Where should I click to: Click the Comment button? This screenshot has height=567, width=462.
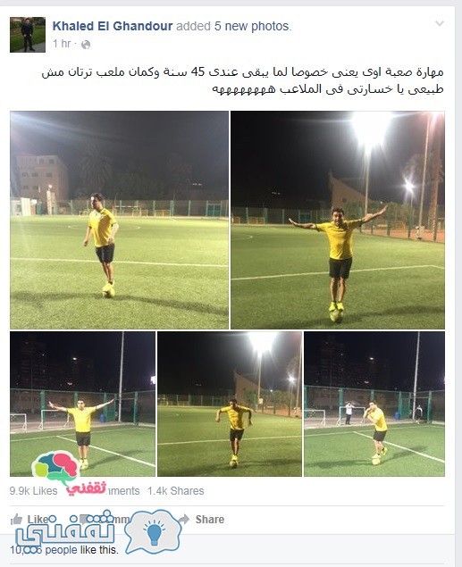click(105, 520)
